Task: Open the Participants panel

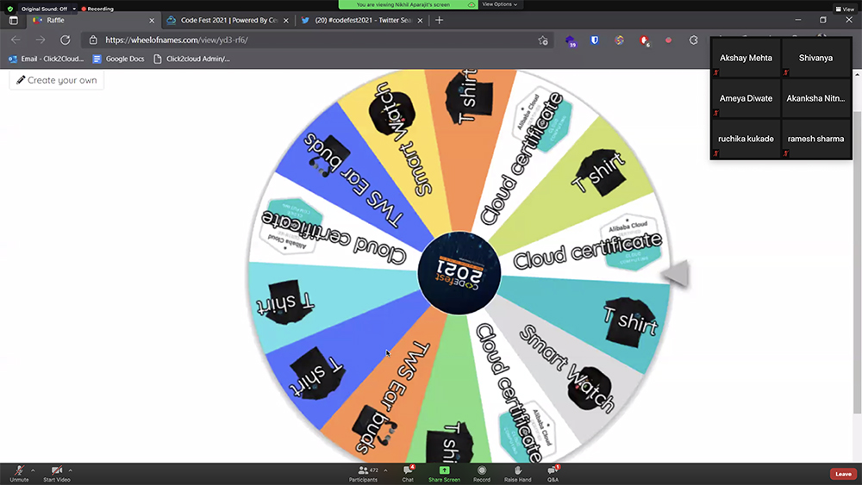Action: 364,474
